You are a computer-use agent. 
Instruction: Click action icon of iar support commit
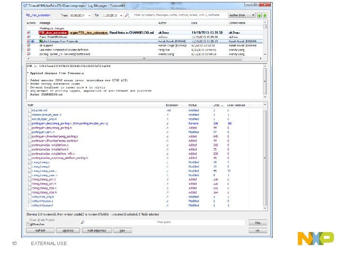point(29,46)
